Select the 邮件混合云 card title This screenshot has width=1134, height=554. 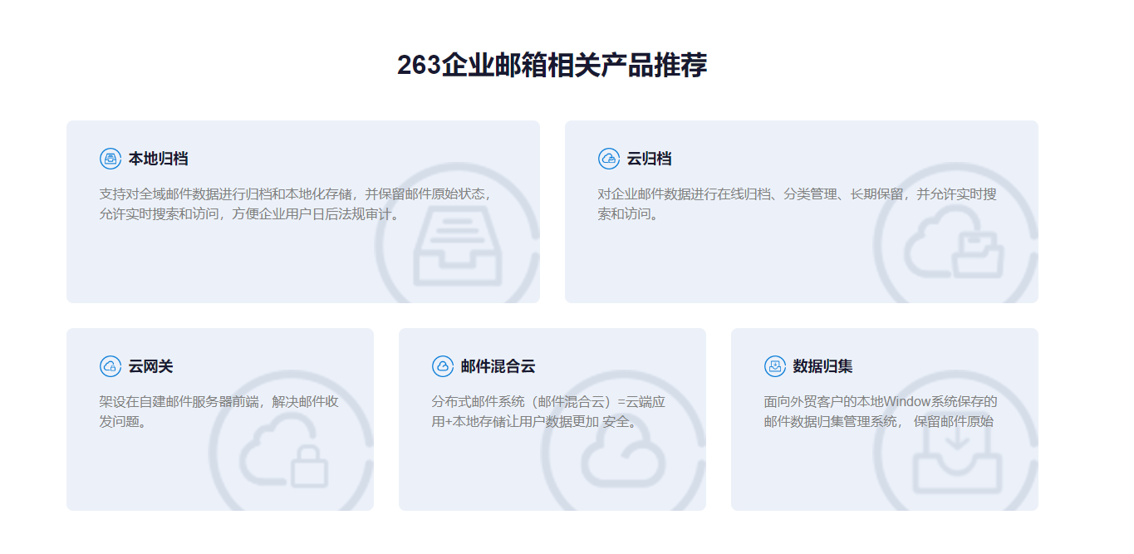pyautogui.click(x=498, y=366)
